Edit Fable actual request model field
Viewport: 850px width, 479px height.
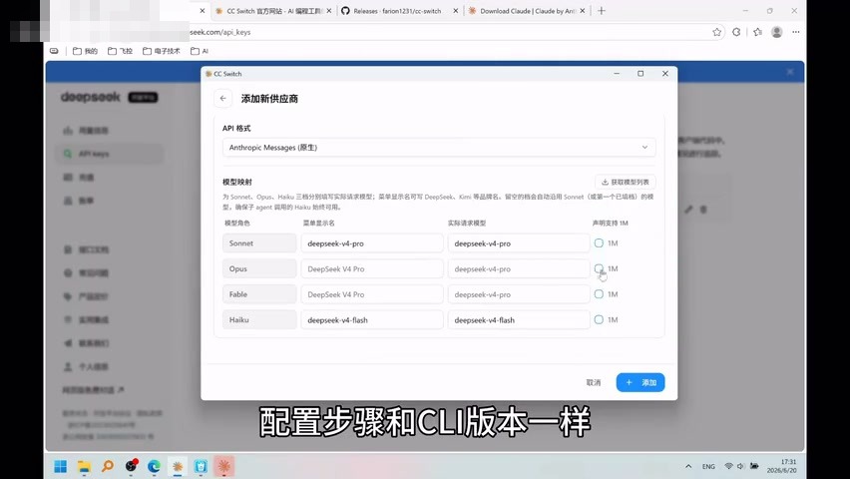point(519,294)
